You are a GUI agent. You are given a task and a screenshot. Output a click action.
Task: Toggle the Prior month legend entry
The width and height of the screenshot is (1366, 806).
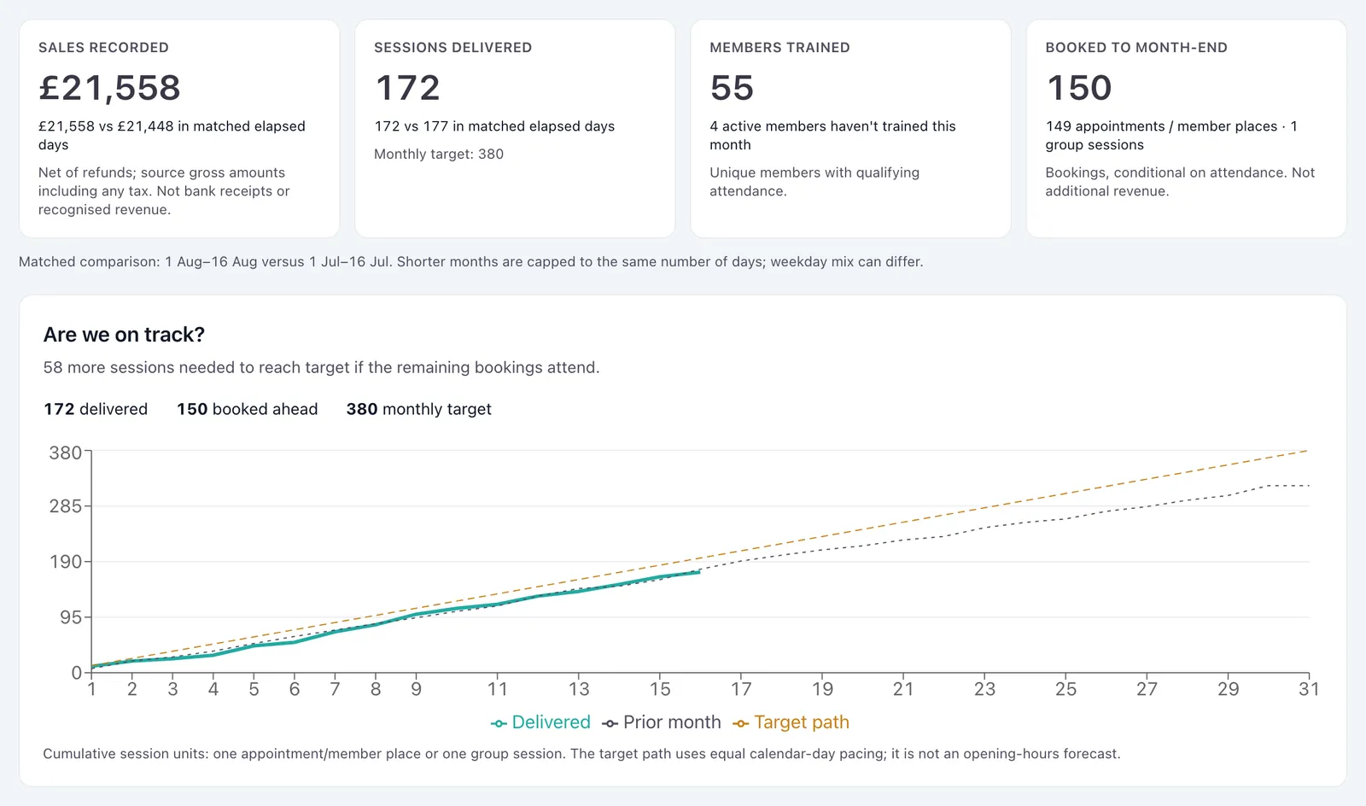coord(662,722)
